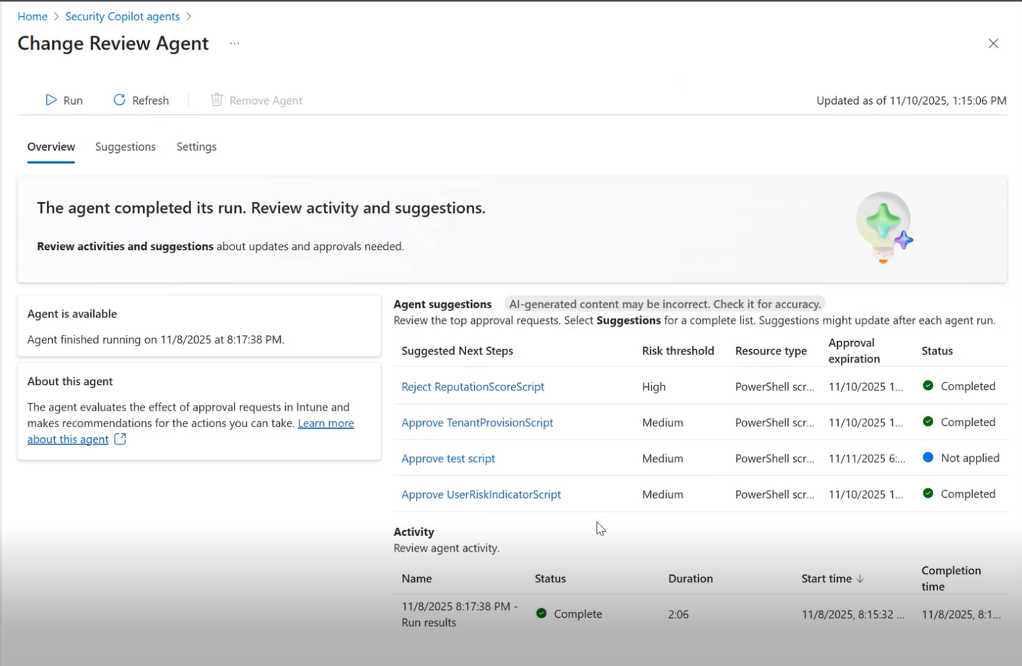
Task: Click the Copilot lightbulb graphic
Action: click(x=883, y=225)
